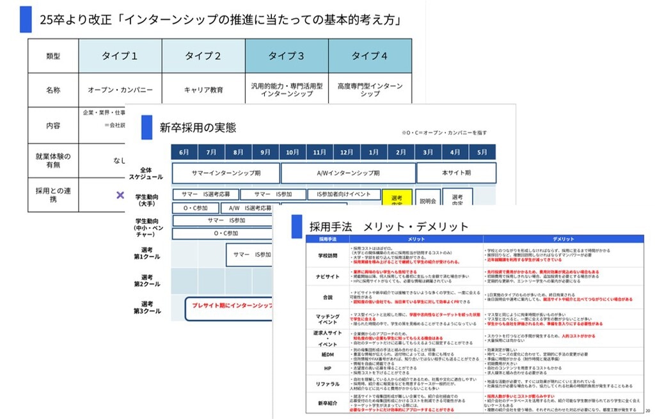Image resolution: width=655 pixels, height=419 pixels.
Task: Select the サマーインターンシップ期 schedule bar
Action: click(226, 173)
